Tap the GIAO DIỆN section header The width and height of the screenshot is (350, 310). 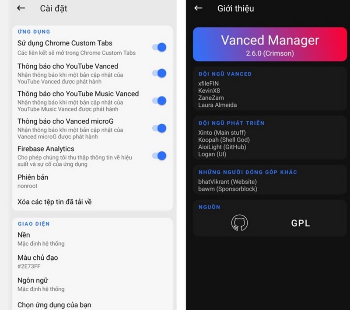point(34,224)
